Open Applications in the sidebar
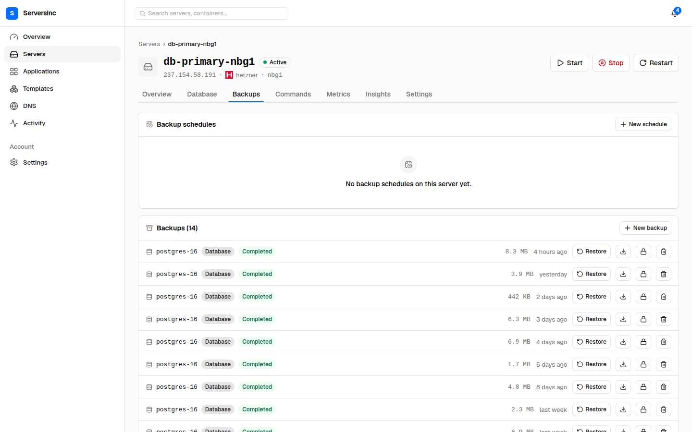 pos(62,72)
